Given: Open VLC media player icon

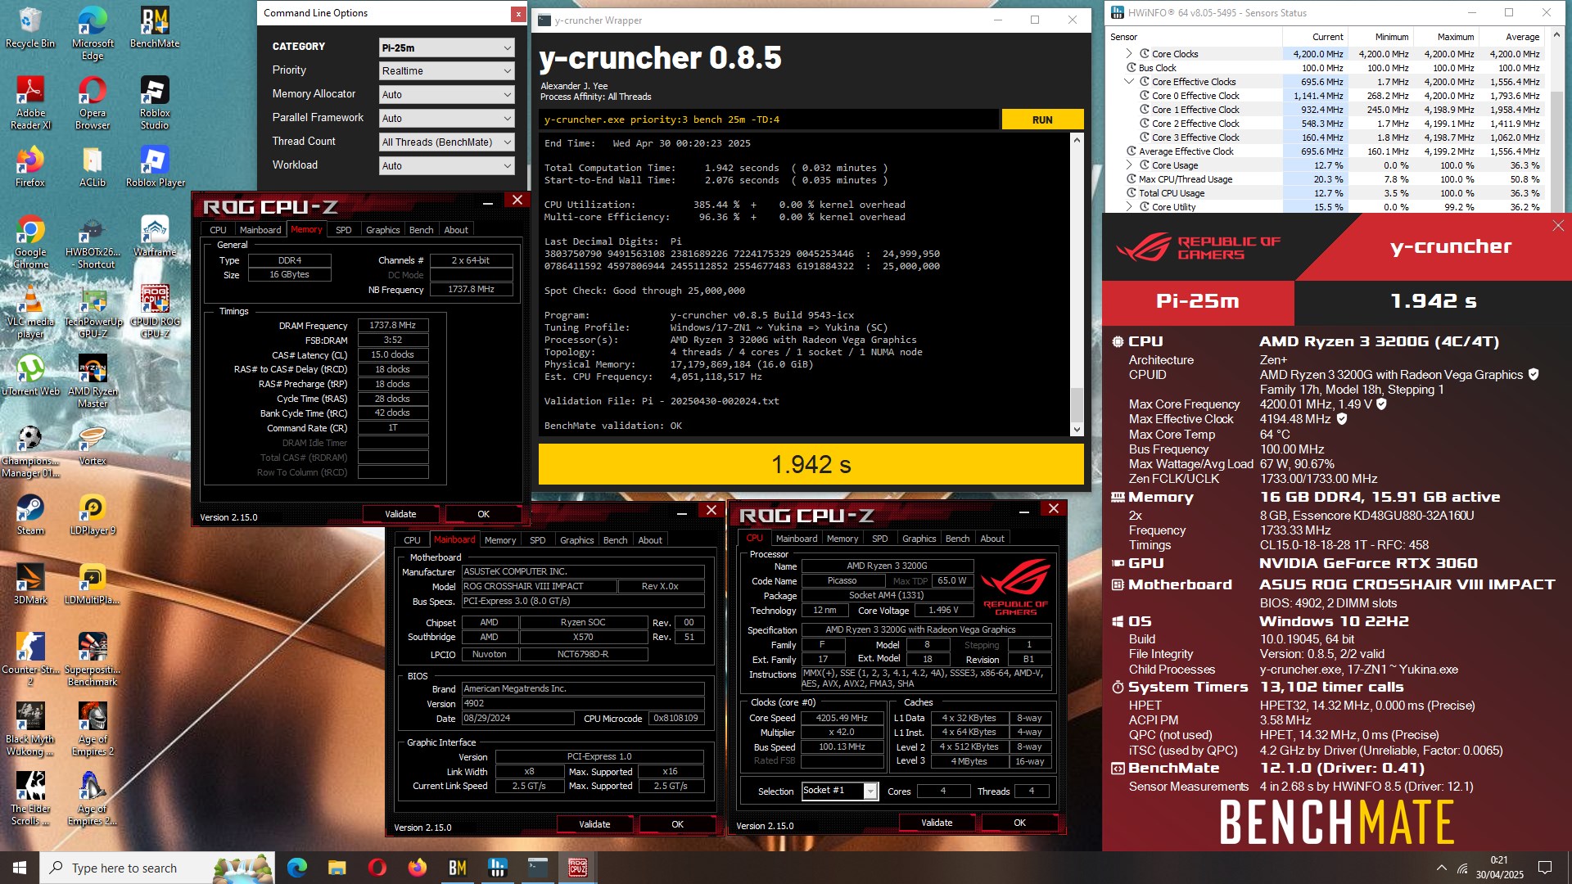Looking at the screenshot, I should pyautogui.click(x=30, y=312).
